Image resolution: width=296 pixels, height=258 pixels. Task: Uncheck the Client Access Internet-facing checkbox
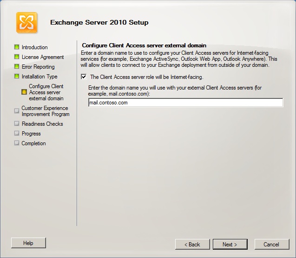tap(84, 77)
